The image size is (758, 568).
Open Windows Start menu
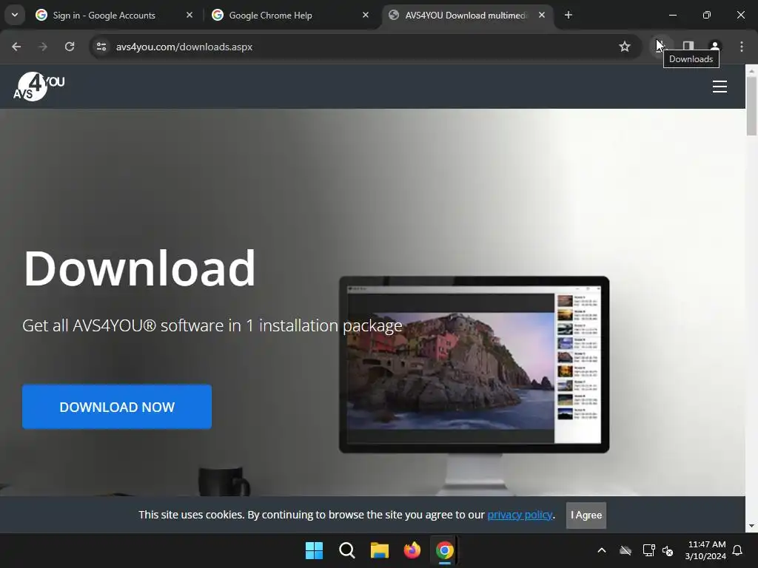314,550
